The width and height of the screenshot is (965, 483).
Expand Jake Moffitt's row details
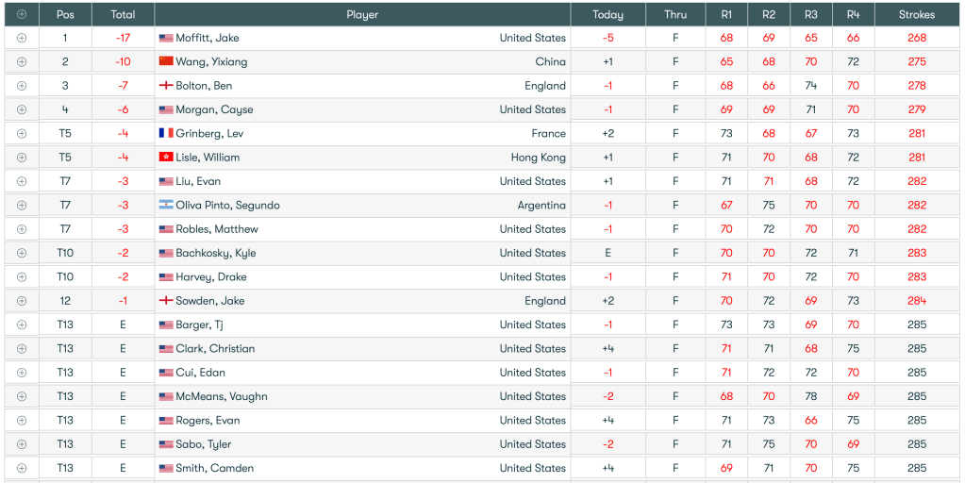click(x=22, y=38)
